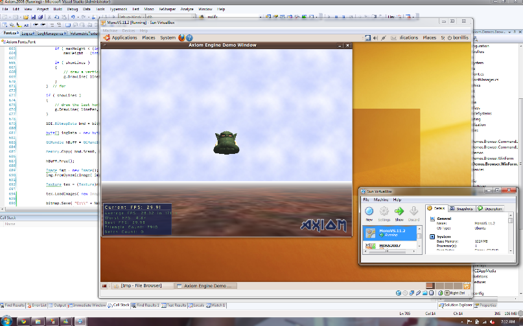Open Solution Explorer tab
The height and width of the screenshot is (326, 523).
pos(456,305)
